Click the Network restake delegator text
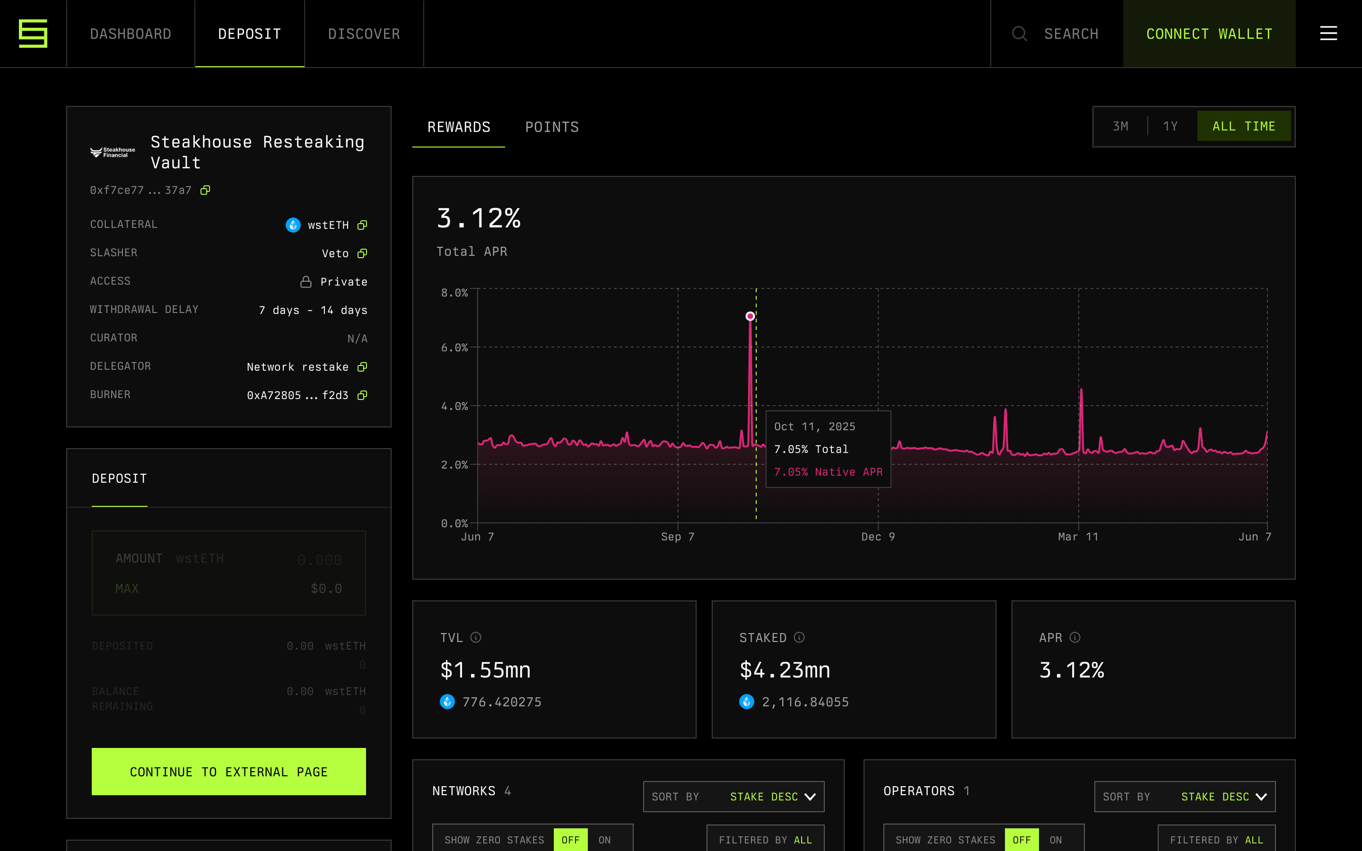This screenshot has width=1362, height=851. pos(298,367)
